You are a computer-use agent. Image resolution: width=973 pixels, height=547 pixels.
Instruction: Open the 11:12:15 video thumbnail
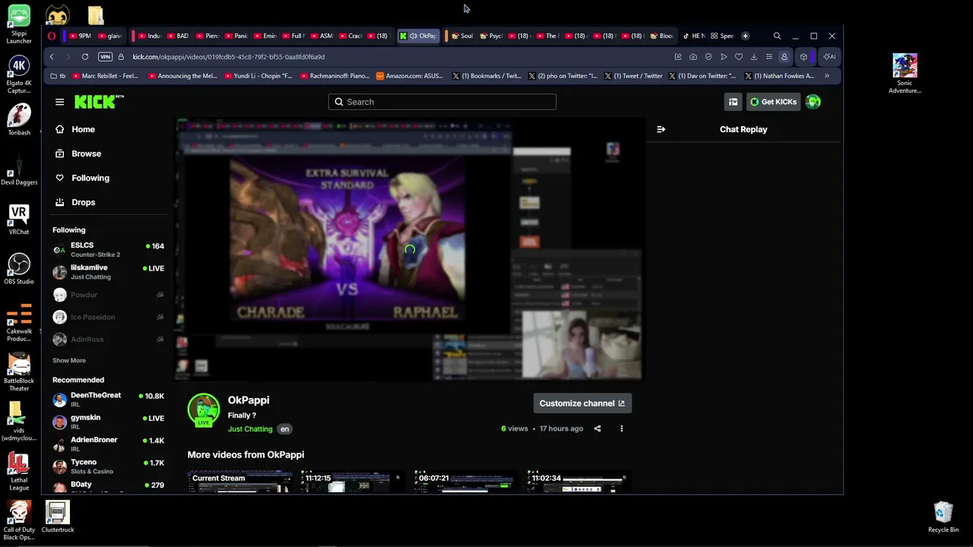click(353, 482)
